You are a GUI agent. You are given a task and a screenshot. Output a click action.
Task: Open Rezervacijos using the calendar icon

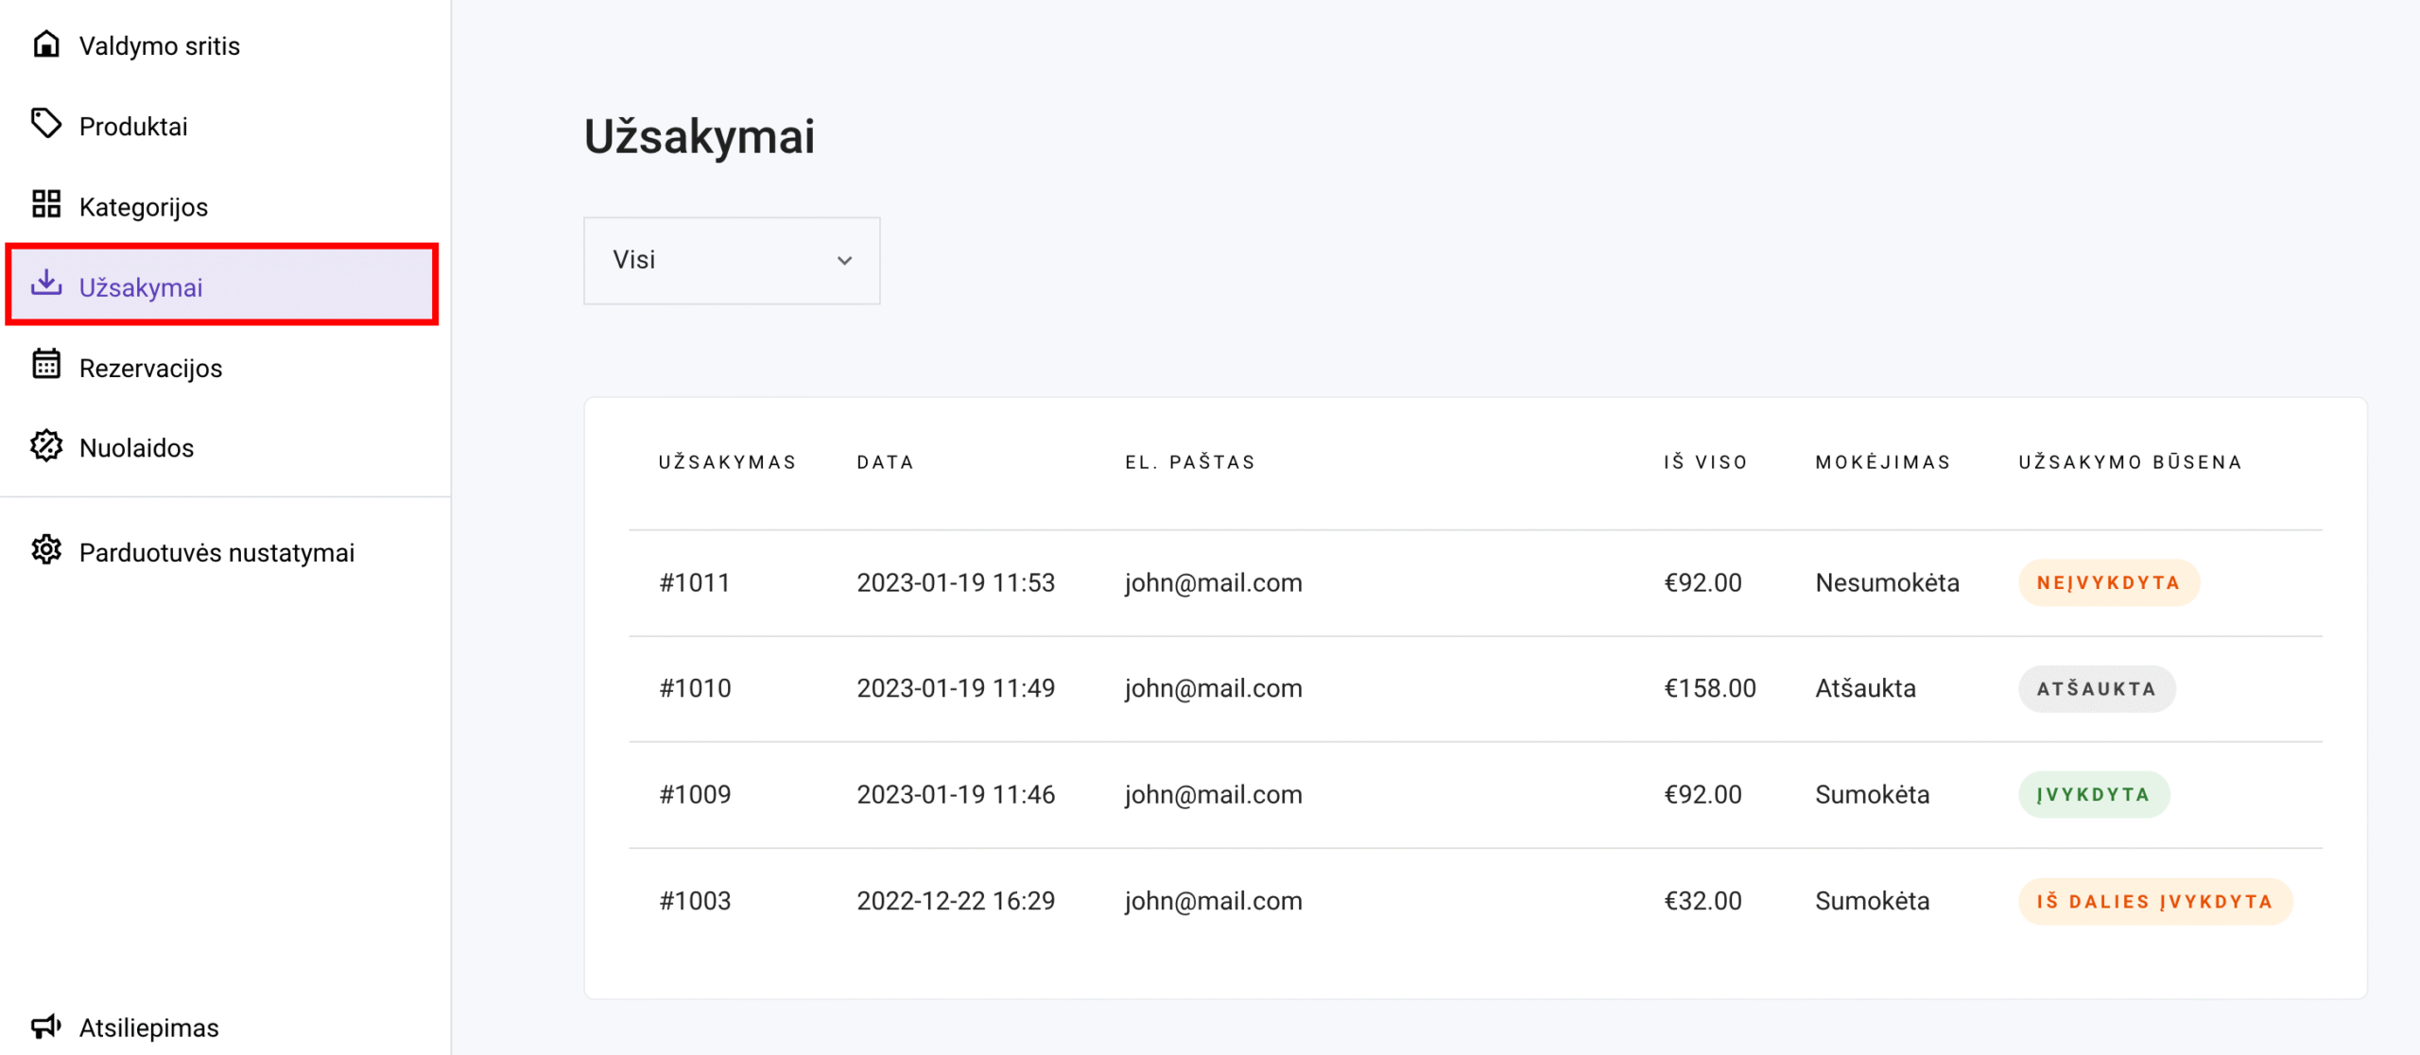[x=47, y=367]
